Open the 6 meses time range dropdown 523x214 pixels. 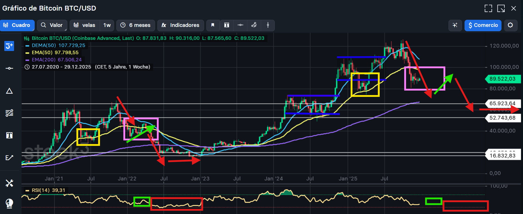[x=136, y=25]
